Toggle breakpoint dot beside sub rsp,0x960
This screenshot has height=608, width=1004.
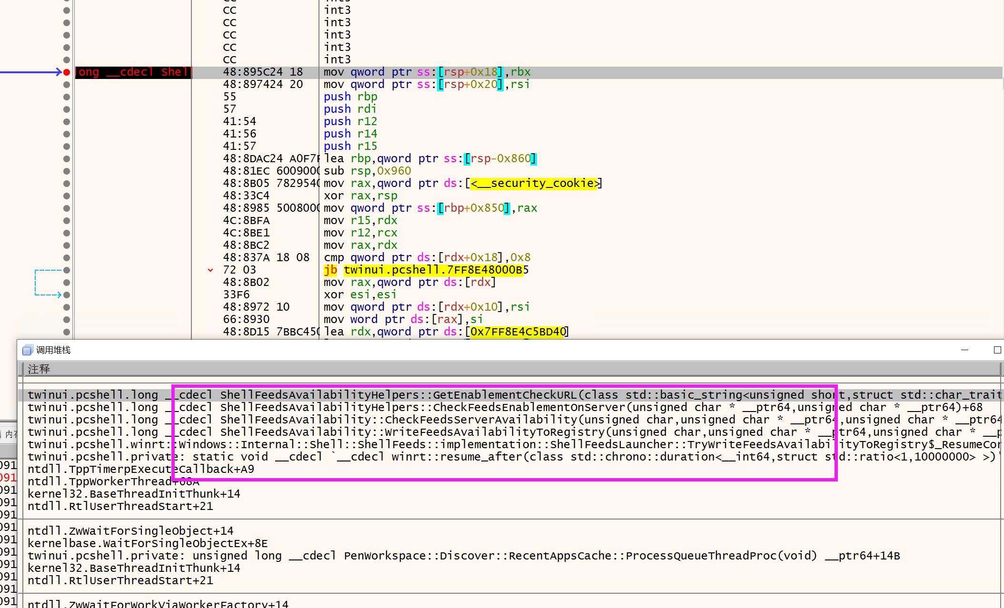(67, 171)
